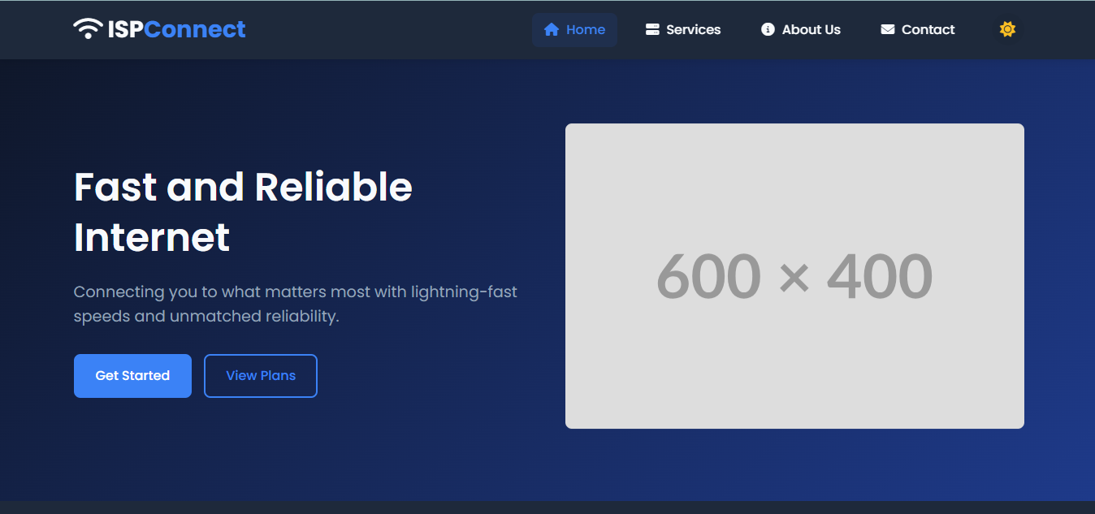Toggle the theme with the sun icon
Screen dimensions: 1095x514
coord(1007,30)
